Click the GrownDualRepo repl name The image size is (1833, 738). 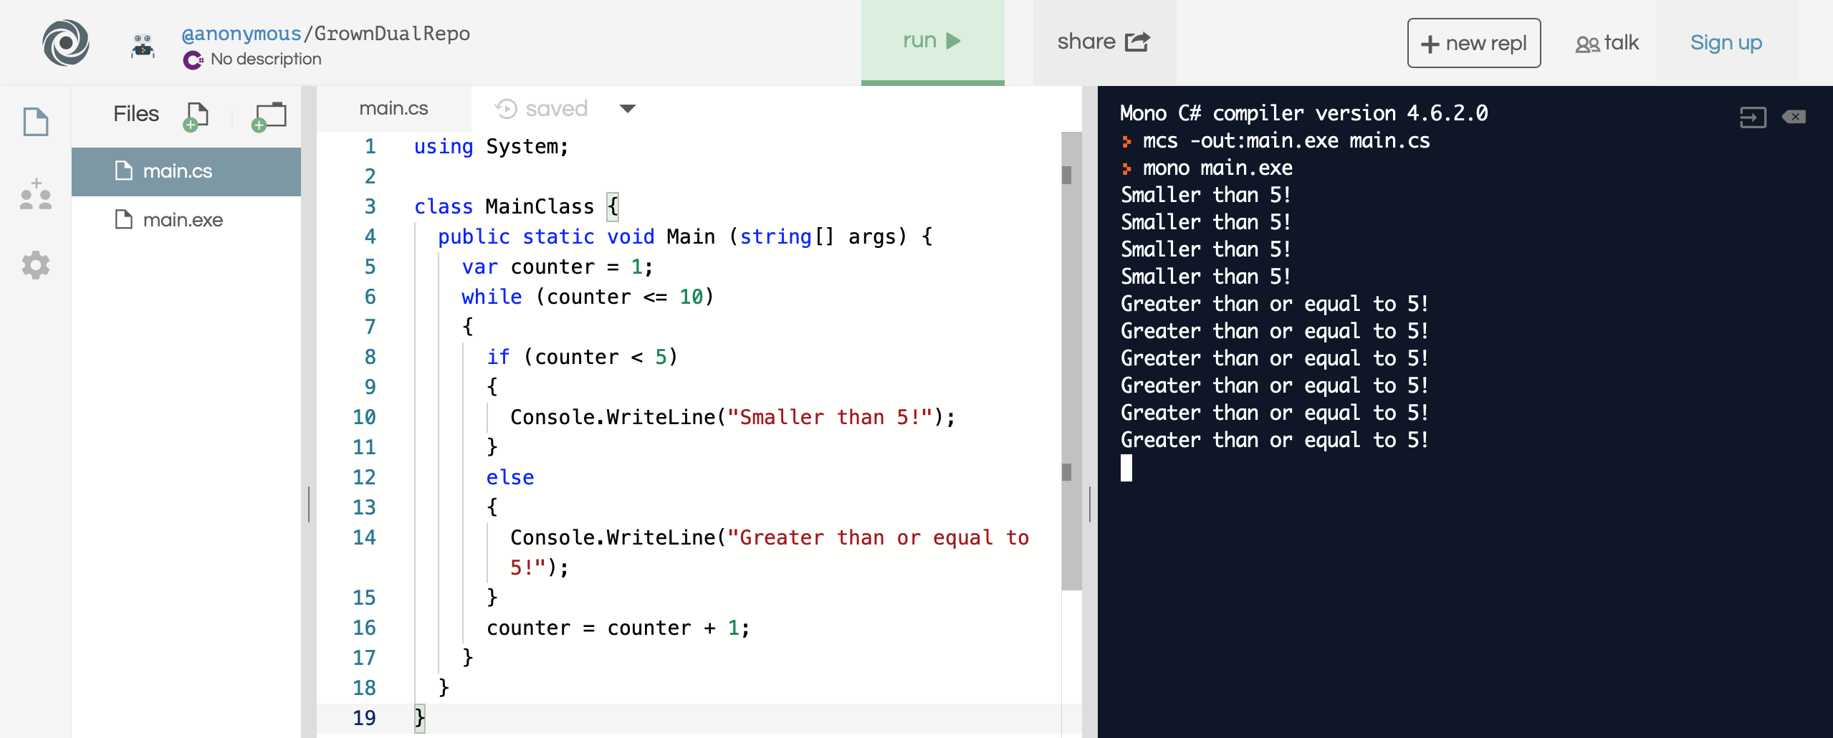tap(392, 34)
